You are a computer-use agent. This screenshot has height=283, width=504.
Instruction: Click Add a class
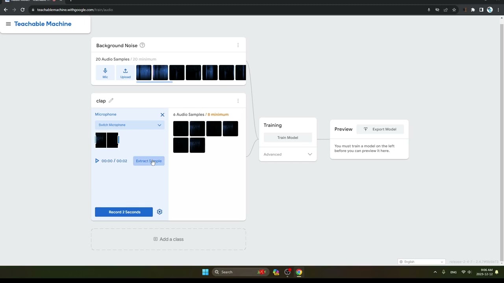click(169, 239)
